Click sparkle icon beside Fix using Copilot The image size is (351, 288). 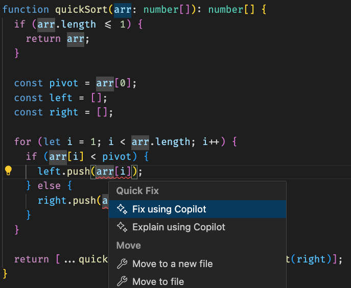[x=122, y=209]
